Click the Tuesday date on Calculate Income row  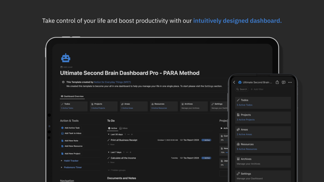point(174,158)
